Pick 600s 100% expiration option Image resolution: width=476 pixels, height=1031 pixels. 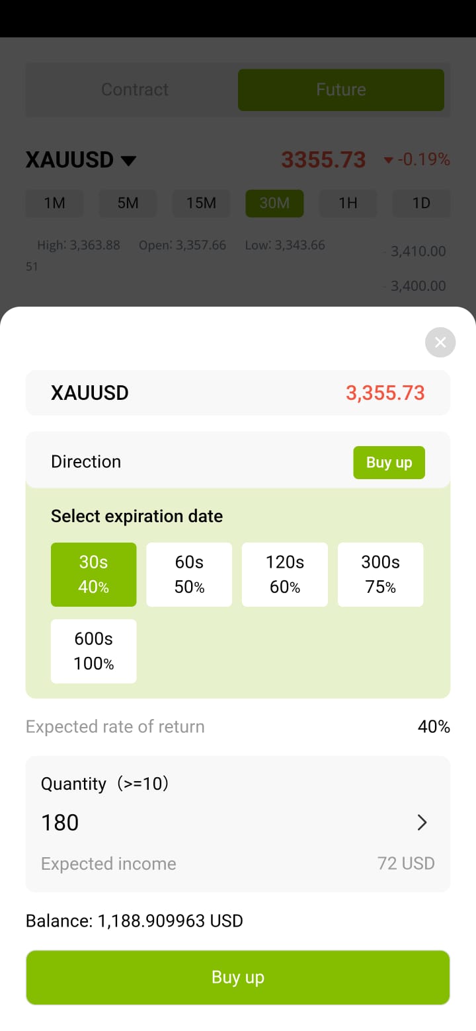click(x=94, y=651)
